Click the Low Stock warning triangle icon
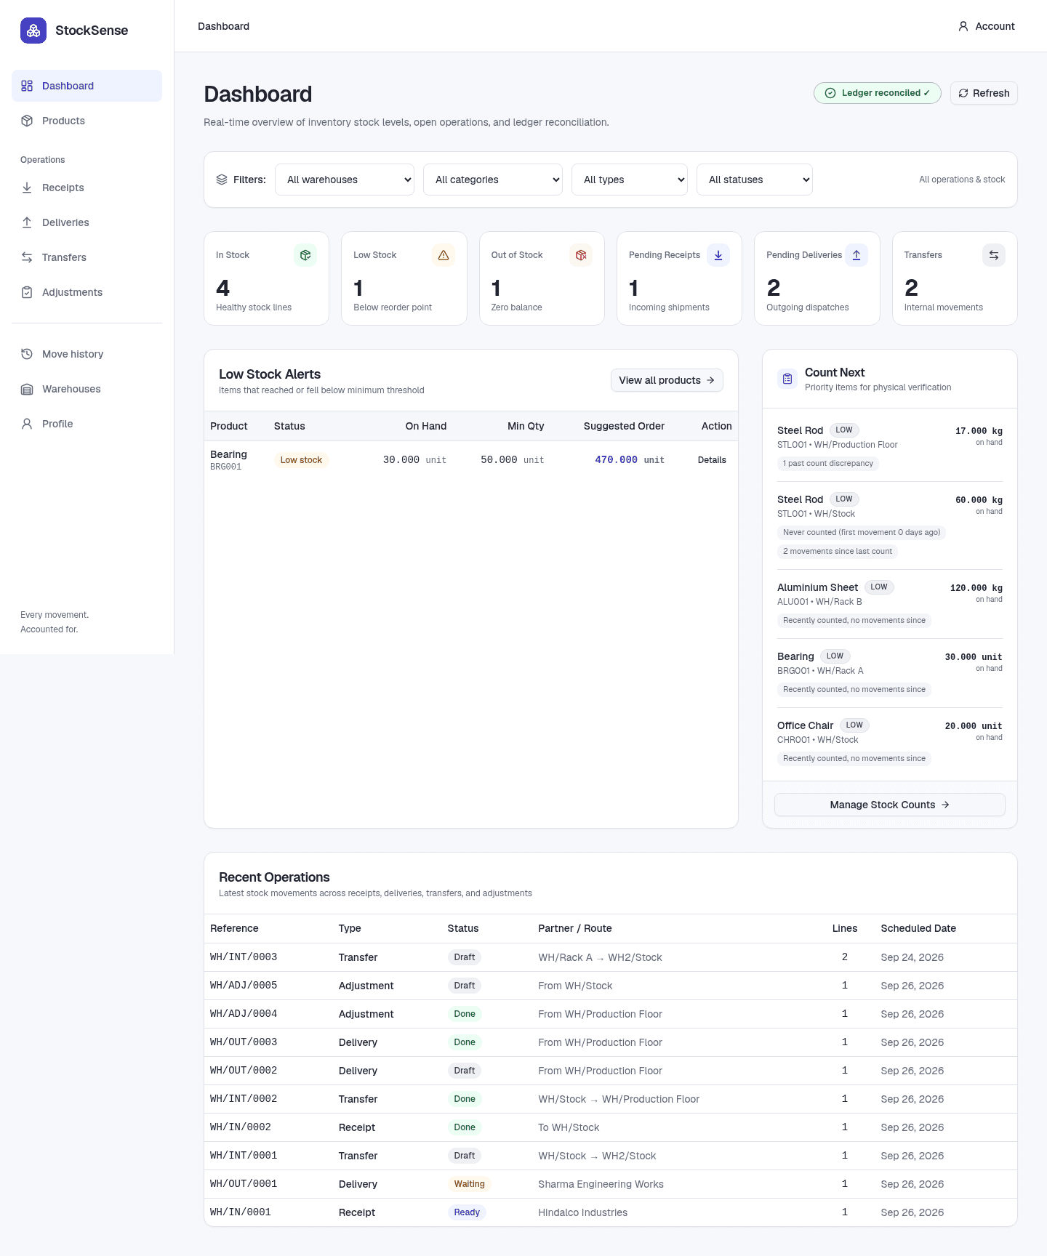Viewport: 1047px width, 1256px height. [444, 255]
